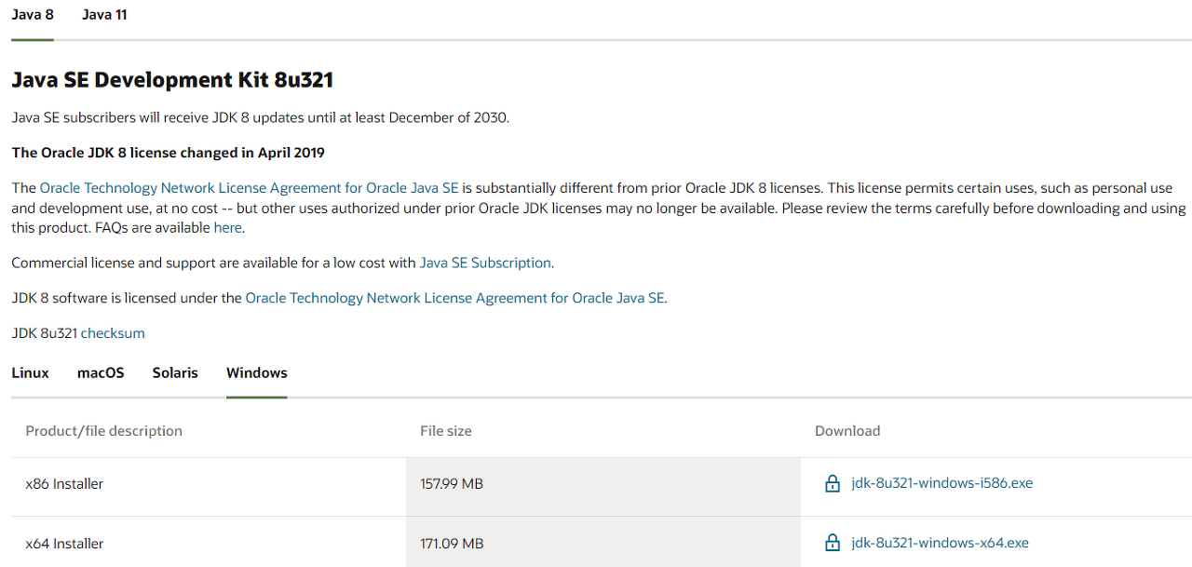Download jdk-8u321-windows-x64.exe
This screenshot has height=567, width=1192.
941,543
